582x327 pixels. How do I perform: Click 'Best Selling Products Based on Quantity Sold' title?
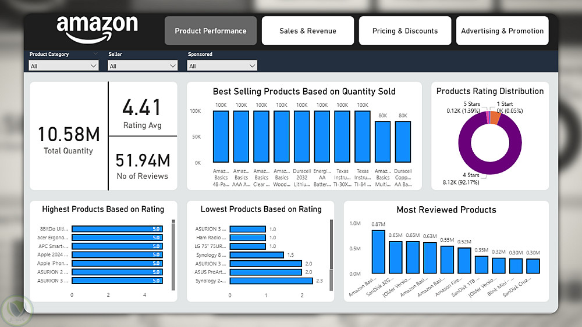click(304, 91)
